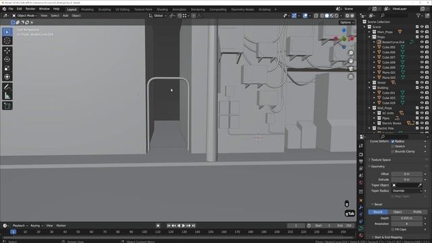Image resolution: width=432 pixels, height=243 pixels.
Task: Toggle Street collection exclude checkbox
Action: 417,82
